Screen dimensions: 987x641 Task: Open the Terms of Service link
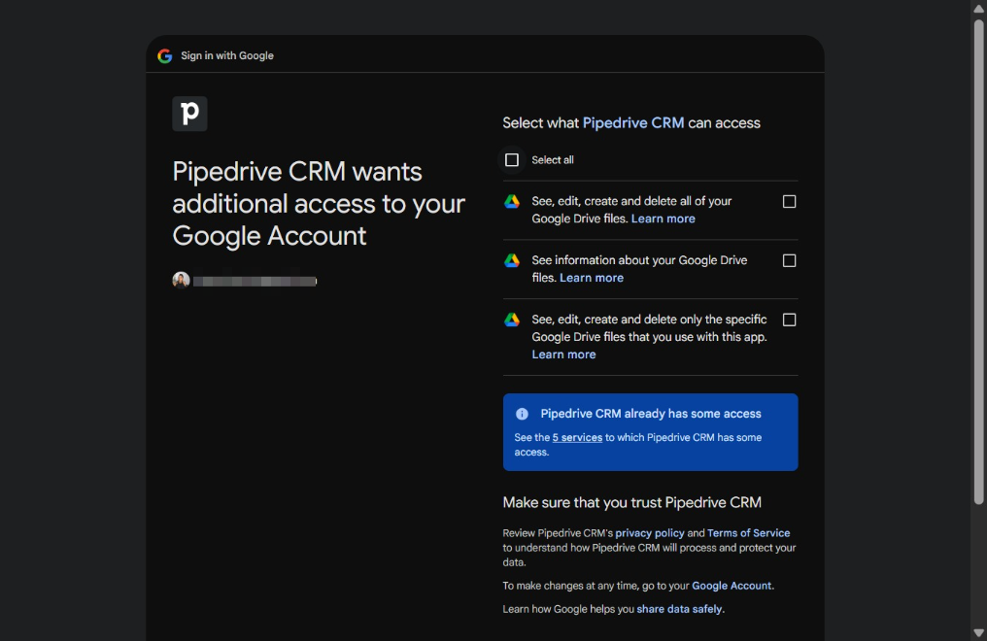pos(748,533)
